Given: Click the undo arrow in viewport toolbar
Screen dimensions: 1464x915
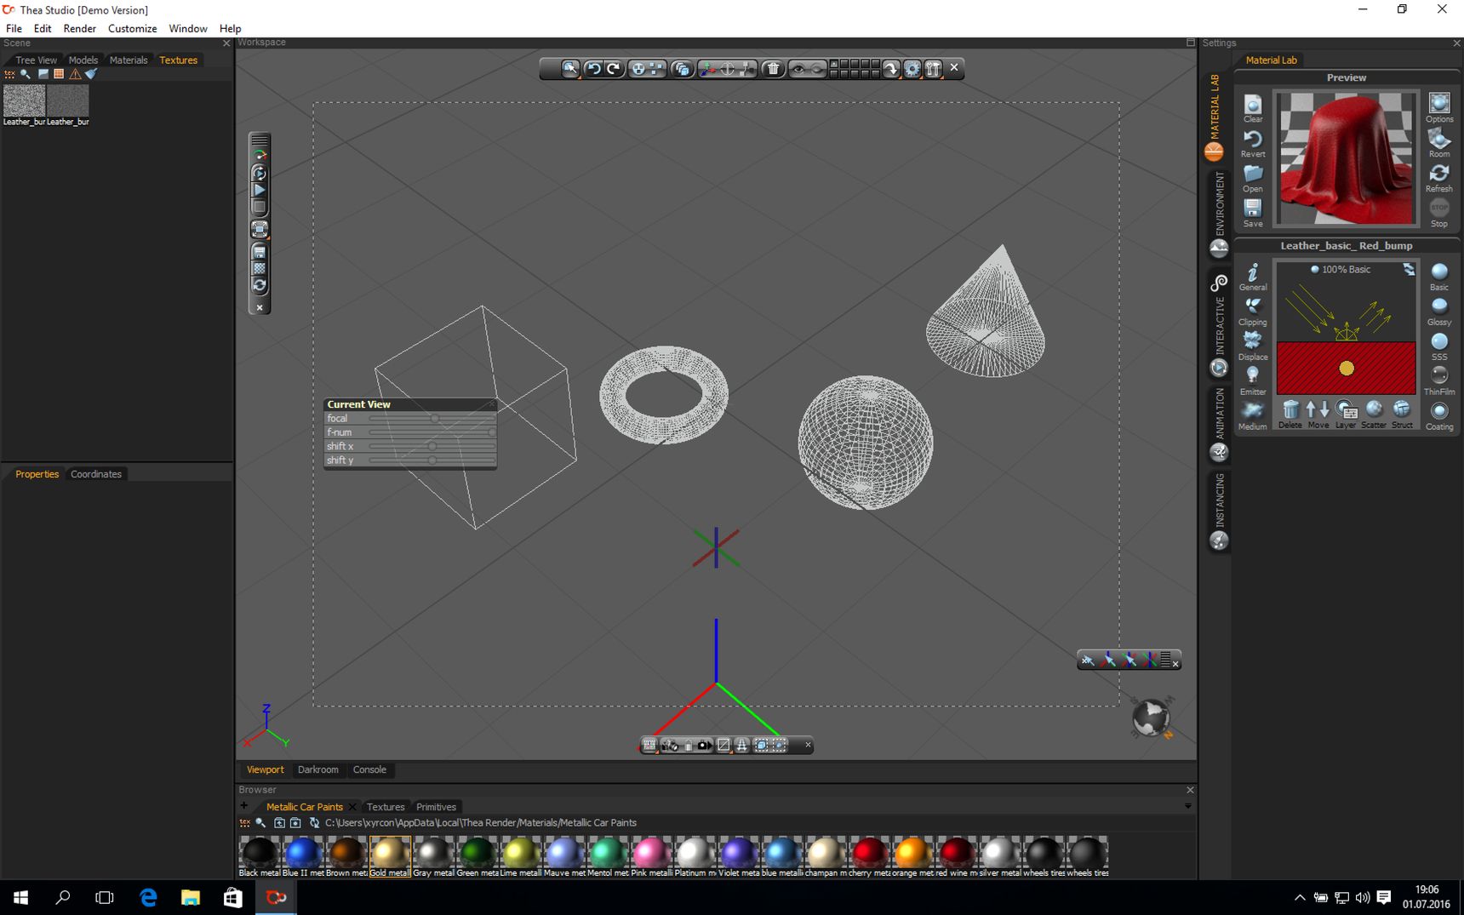Looking at the screenshot, I should pos(593,68).
